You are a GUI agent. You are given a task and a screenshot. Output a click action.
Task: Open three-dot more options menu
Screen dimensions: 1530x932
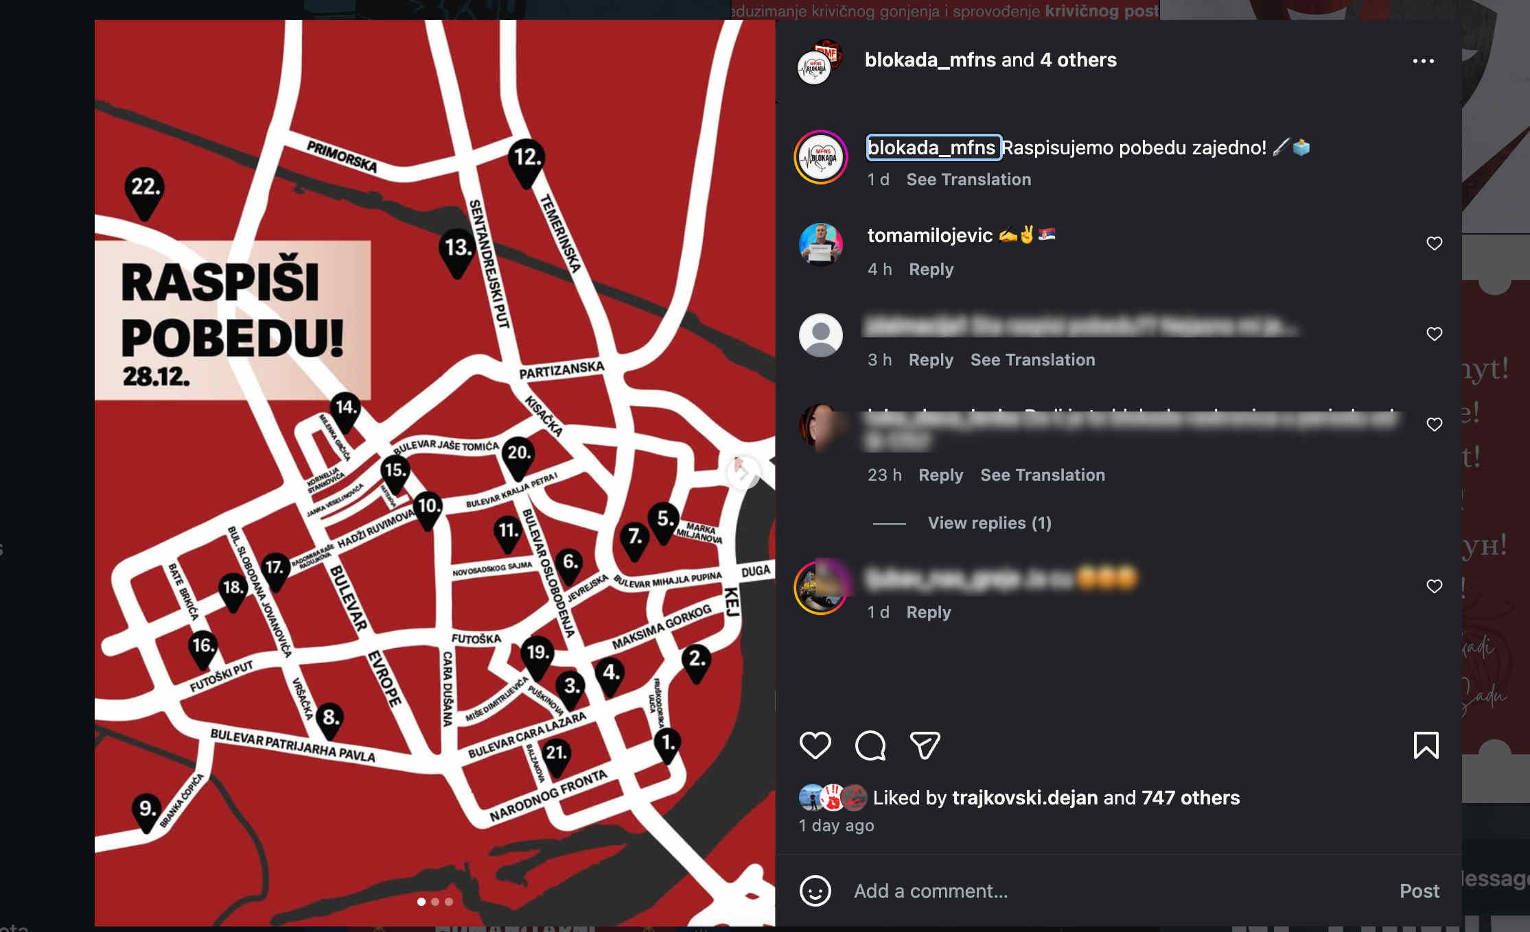click(1424, 61)
